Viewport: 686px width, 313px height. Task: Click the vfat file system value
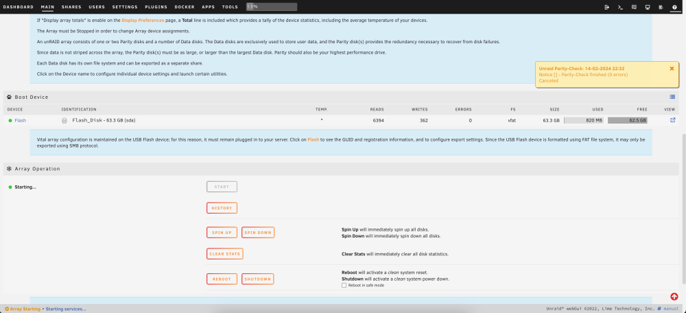click(x=512, y=120)
